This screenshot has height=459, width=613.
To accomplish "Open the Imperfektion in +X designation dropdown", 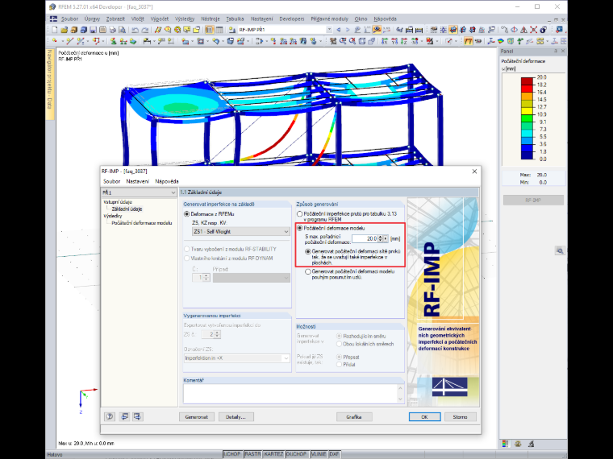I will (237, 358).
